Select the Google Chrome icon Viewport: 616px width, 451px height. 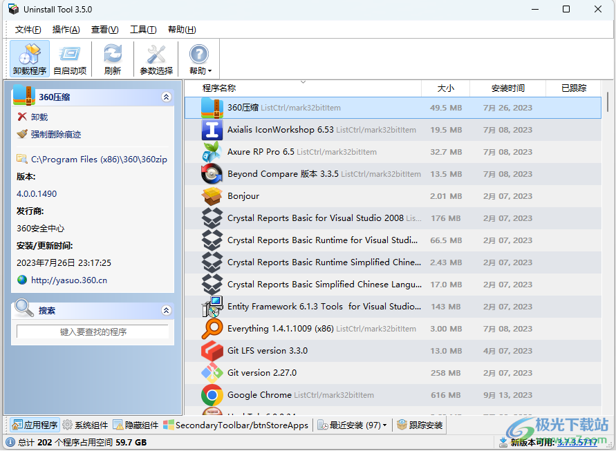[x=212, y=395]
